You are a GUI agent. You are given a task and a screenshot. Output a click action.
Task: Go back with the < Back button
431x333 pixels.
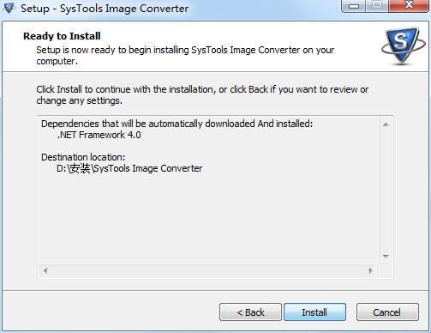point(250,312)
